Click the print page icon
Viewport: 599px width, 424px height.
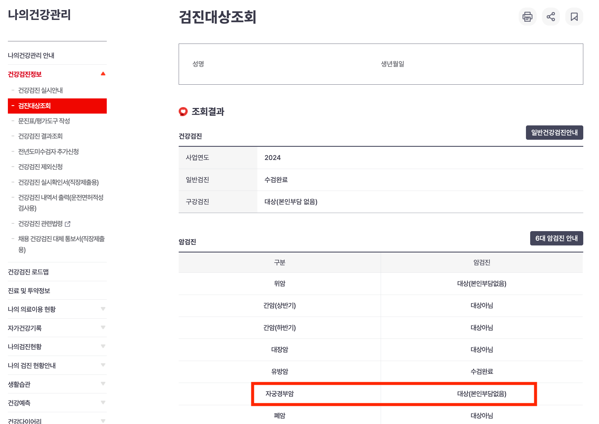tap(527, 17)
